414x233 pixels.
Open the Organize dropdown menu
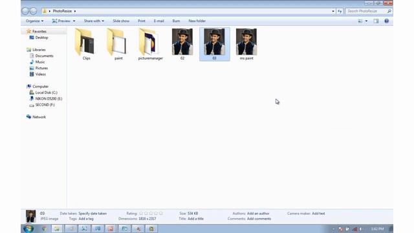pyautogui.click(x=34, y=21)
